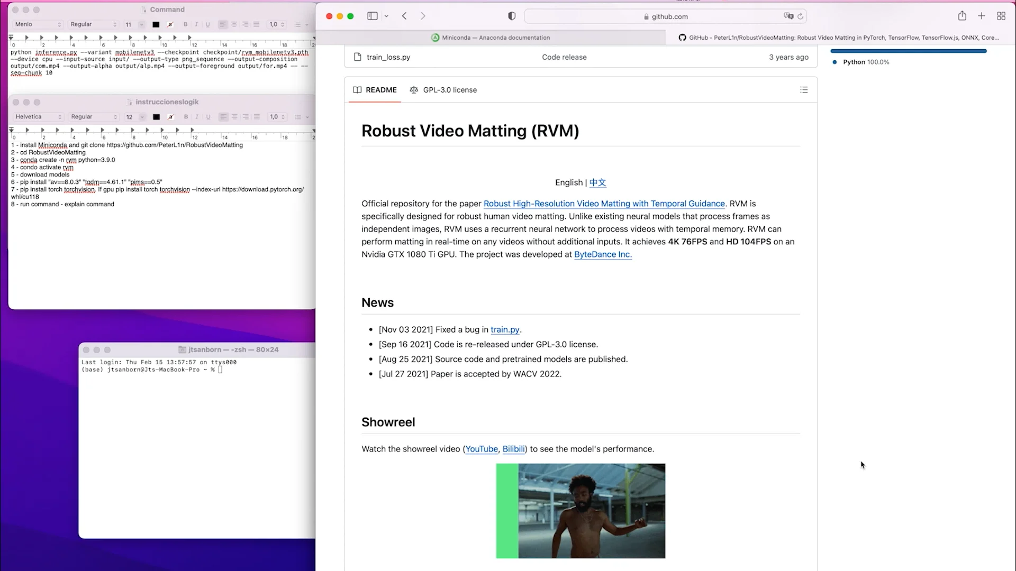The width and height of the screenshot is (1016, 571).
Task: Justify text in Command window
Action: point(256,24)
